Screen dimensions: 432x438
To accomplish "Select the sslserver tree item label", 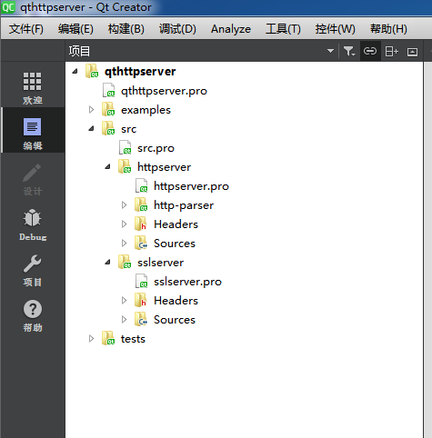I will [160, 263].
